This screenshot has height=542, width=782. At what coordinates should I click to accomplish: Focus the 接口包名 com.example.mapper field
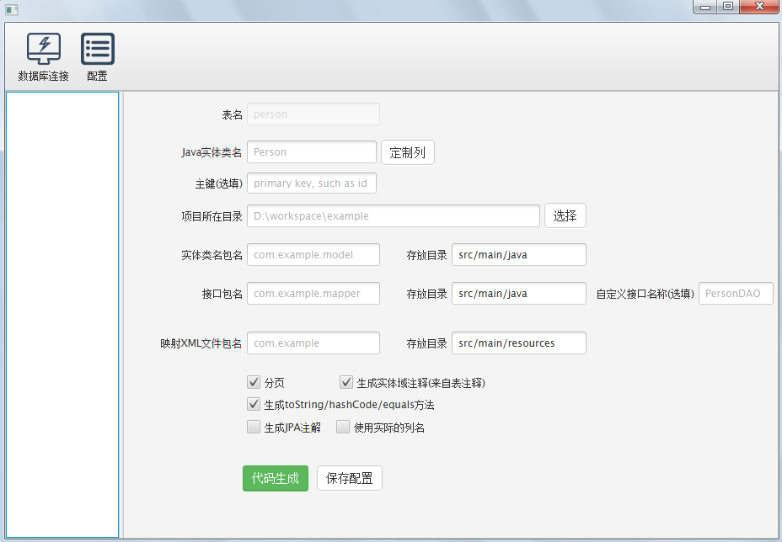(313, 294)
